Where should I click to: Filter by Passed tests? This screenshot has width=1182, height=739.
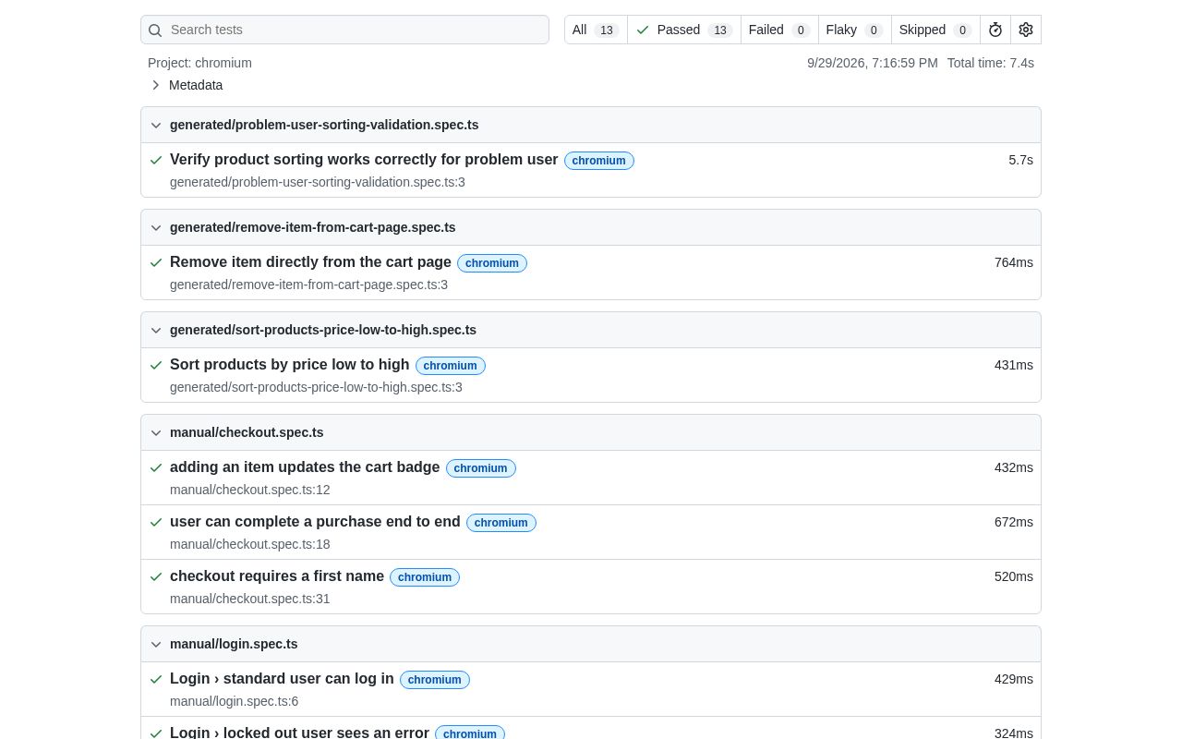click(684, 30)
